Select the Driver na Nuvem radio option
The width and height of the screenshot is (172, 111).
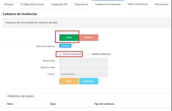61,54
